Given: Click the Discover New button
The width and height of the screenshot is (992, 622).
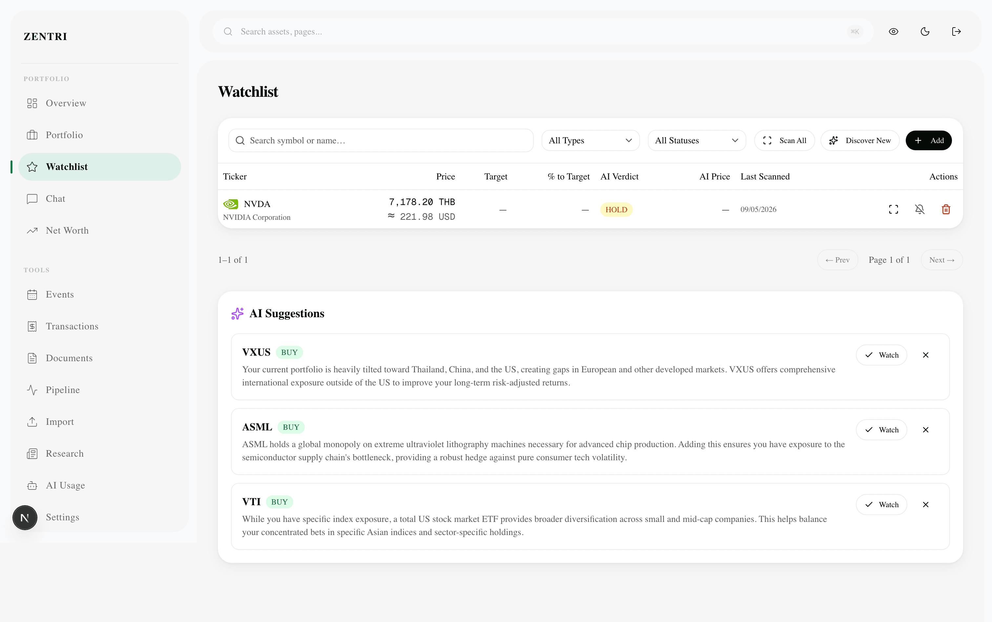Looking at the screenshot, I should click(x=860, y=141).
